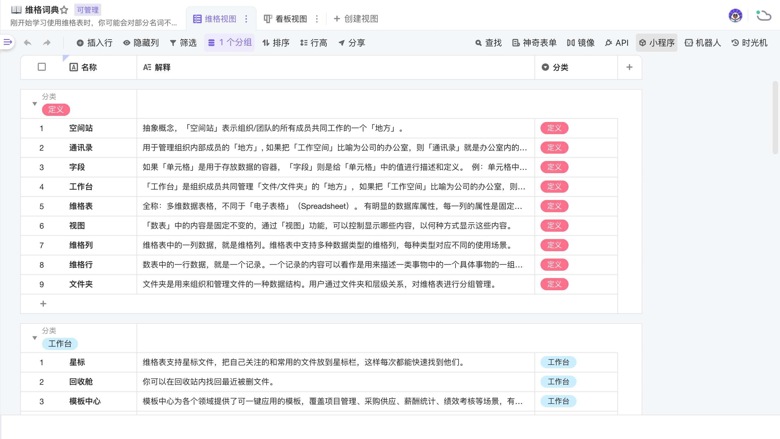Star the 维格词典 datasheet
The height and width of the screenshot is (439, 780).
click(64, 10)
